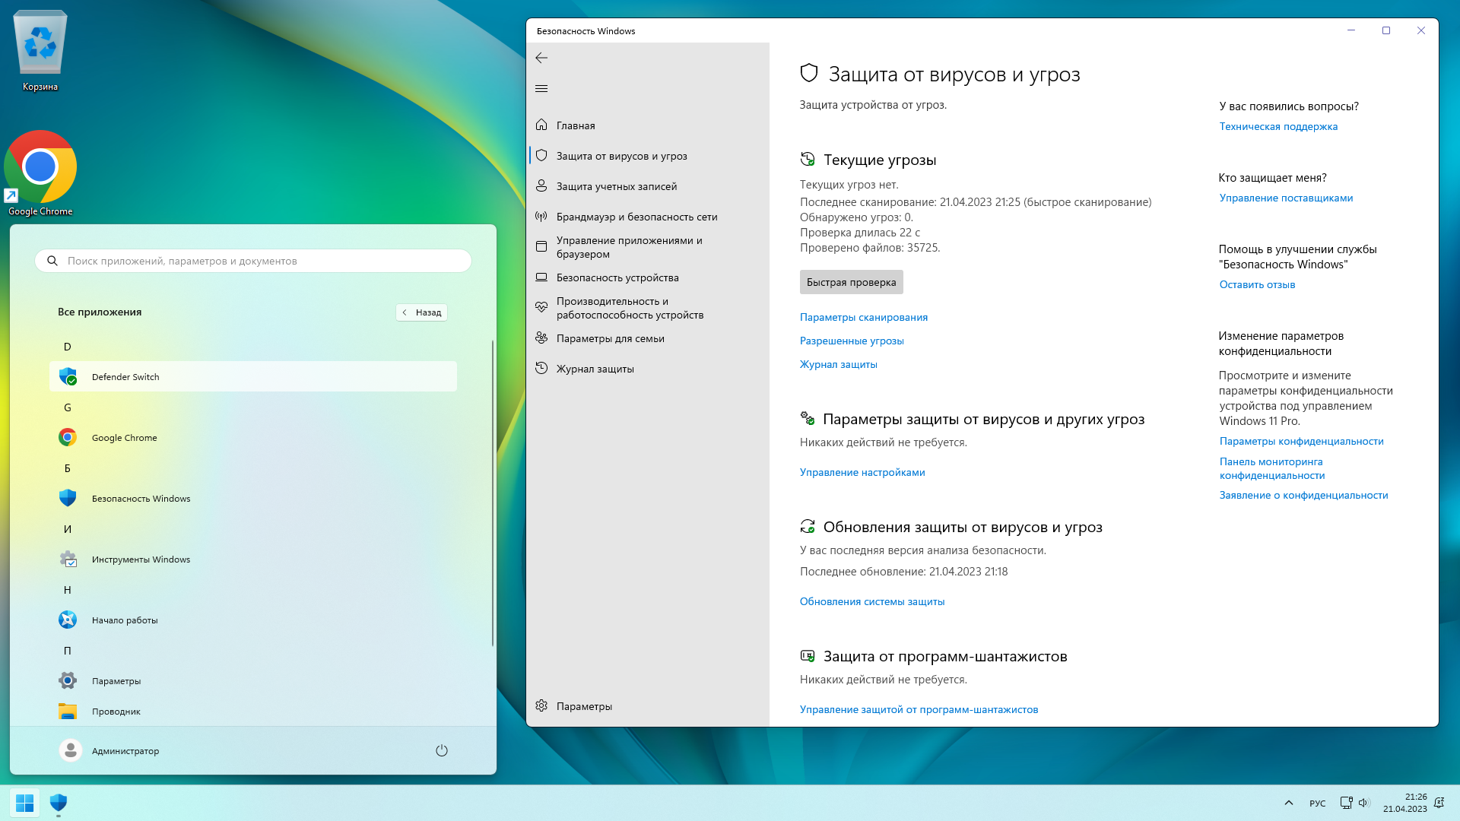Expand Управление защитой от программ-шантажистов
The height and width of the screenshot is (821, 1460).
coord(919,708)
